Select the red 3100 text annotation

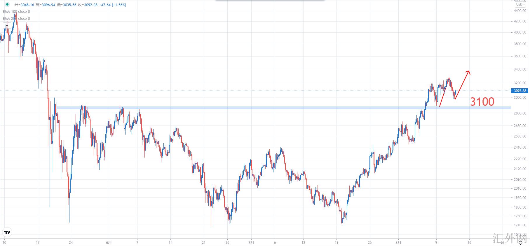pos(482,102)
